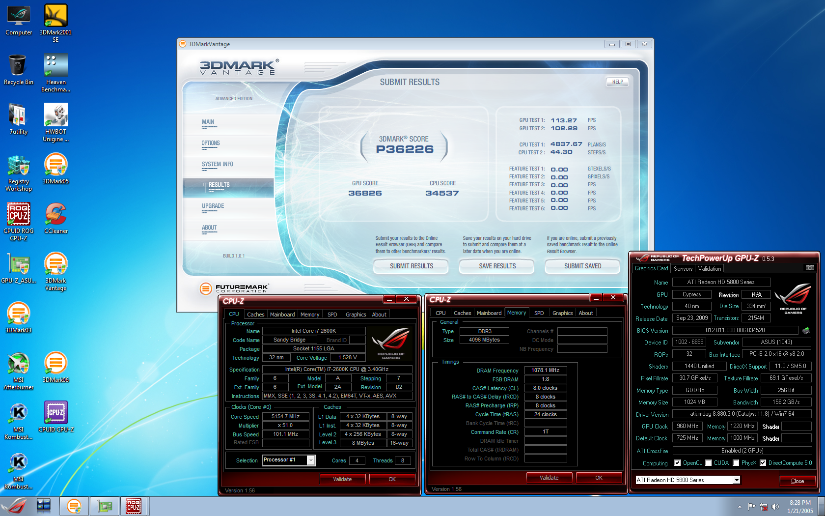Toggle CUDA checkbox in GPU-Z
The height and width of the screenshot is (516, 825).
click(709, 463)
